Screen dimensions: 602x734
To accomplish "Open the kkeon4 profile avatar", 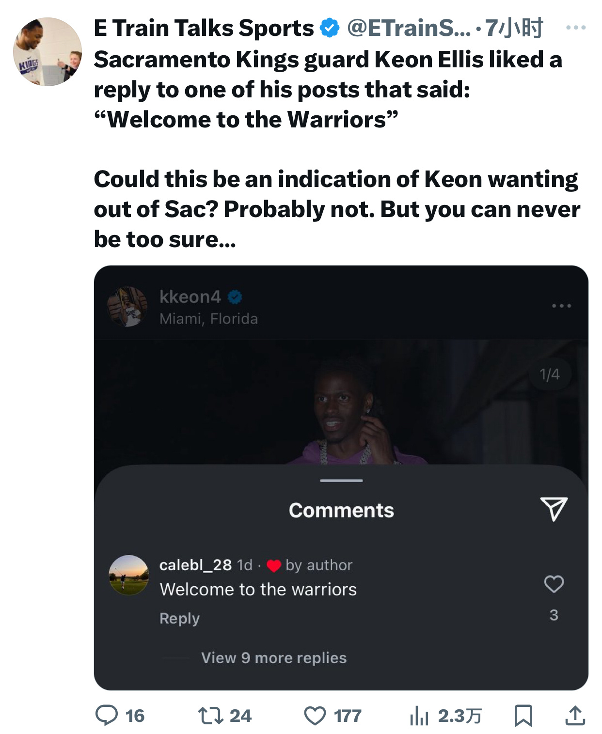I will [x=127, y=306].
